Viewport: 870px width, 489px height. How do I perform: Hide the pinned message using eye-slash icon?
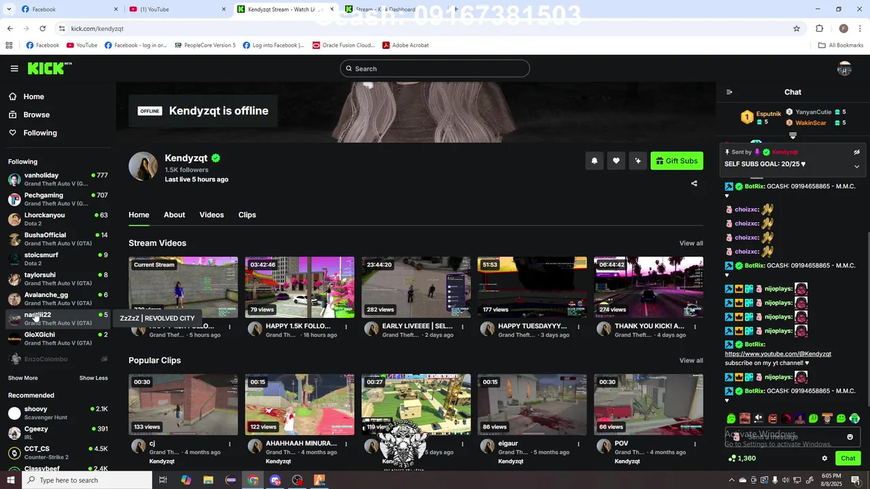click(856, 152)
